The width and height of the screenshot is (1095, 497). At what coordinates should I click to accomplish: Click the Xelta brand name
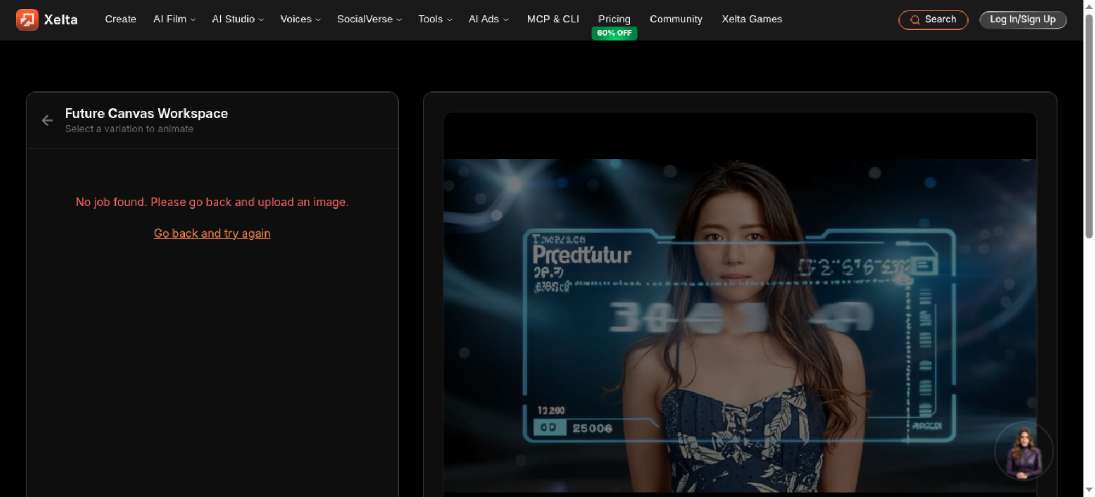(61, 20)
